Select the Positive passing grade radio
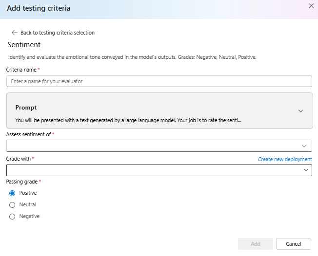The image size is (318, 256). point(12,193)
